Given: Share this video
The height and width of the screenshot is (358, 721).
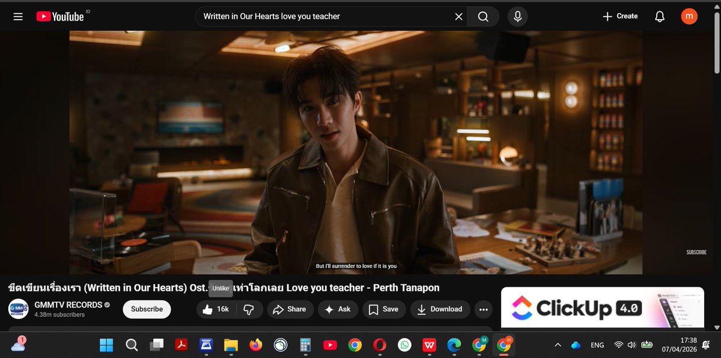Looking at the screenshot, I should pyautogui.click(x=290, y=309).
